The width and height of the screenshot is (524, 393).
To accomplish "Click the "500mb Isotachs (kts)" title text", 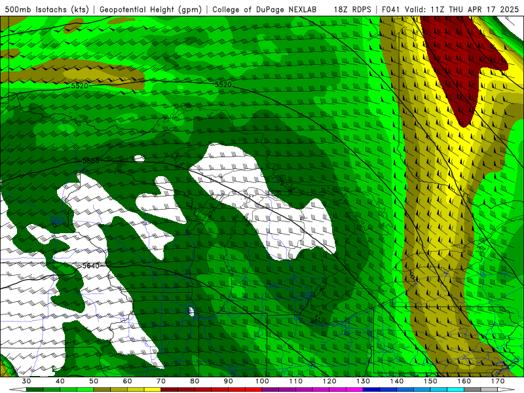I will point(47,9).
